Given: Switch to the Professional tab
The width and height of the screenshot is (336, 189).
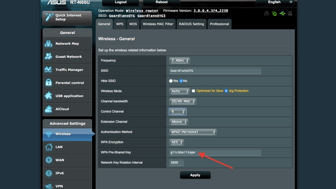Looking at the screenshot, I should click(x=219, y=24).
